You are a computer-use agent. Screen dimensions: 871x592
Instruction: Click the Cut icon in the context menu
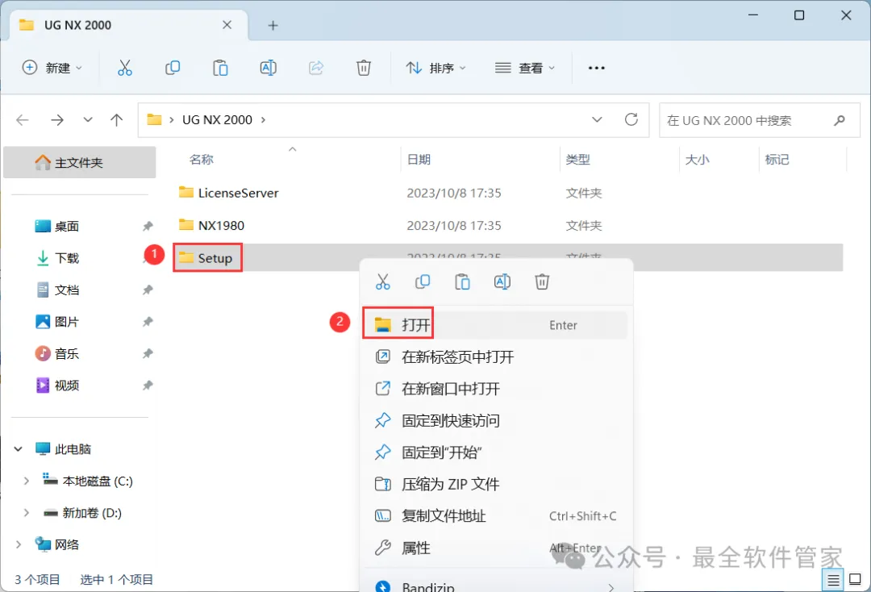click(x=383, y=281)
